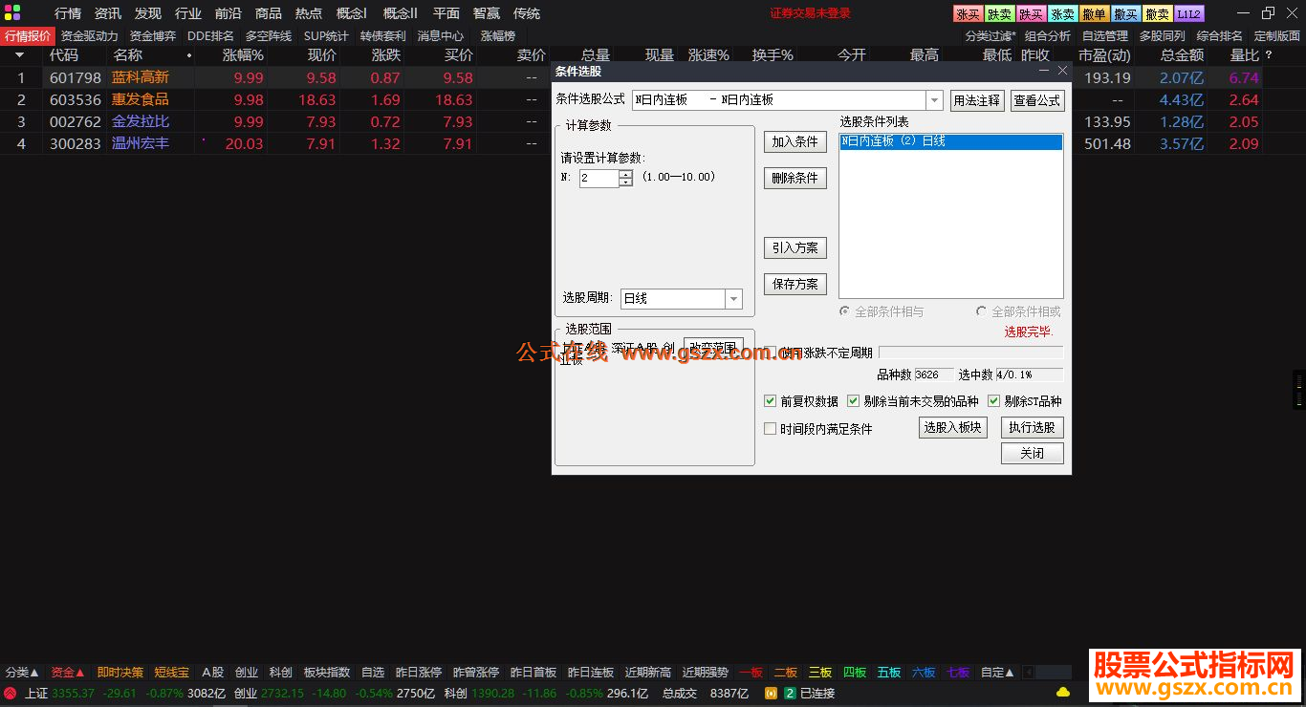Minimize the 条件选股 dialog
Viewport: 1306px width, 707px height.
[1044, 71]
